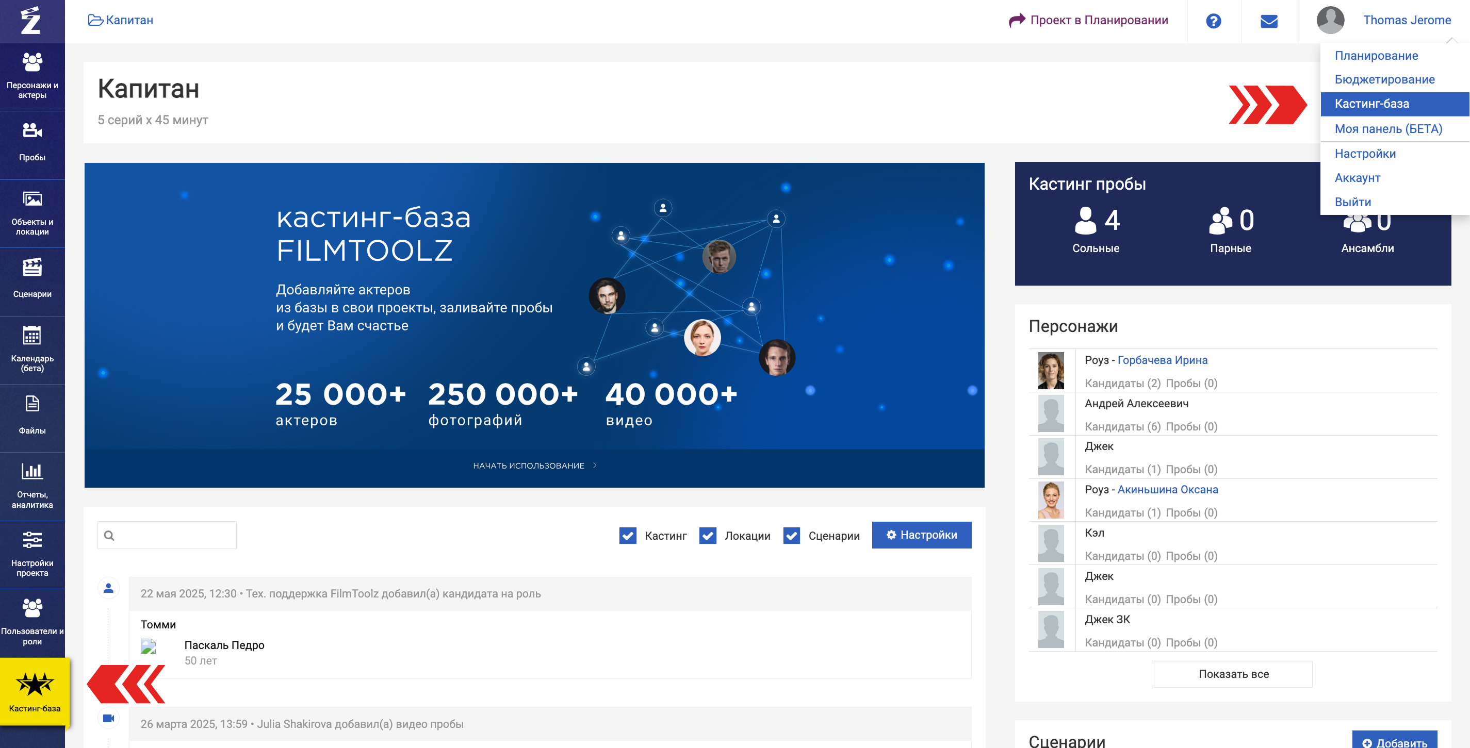Image resolution: width=1470 pixels, height=748 pixels.
Task: Click Акиньшина Оксана character photo thumbnail
Action: tap(1051, 500)
